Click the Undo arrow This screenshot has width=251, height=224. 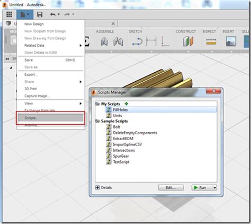52,14
